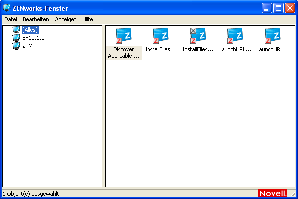Screen dimensions: 298x199
Task: Select the BF10.1.0 tree folder
Action: pyautogui.click(x=33, y=38)
